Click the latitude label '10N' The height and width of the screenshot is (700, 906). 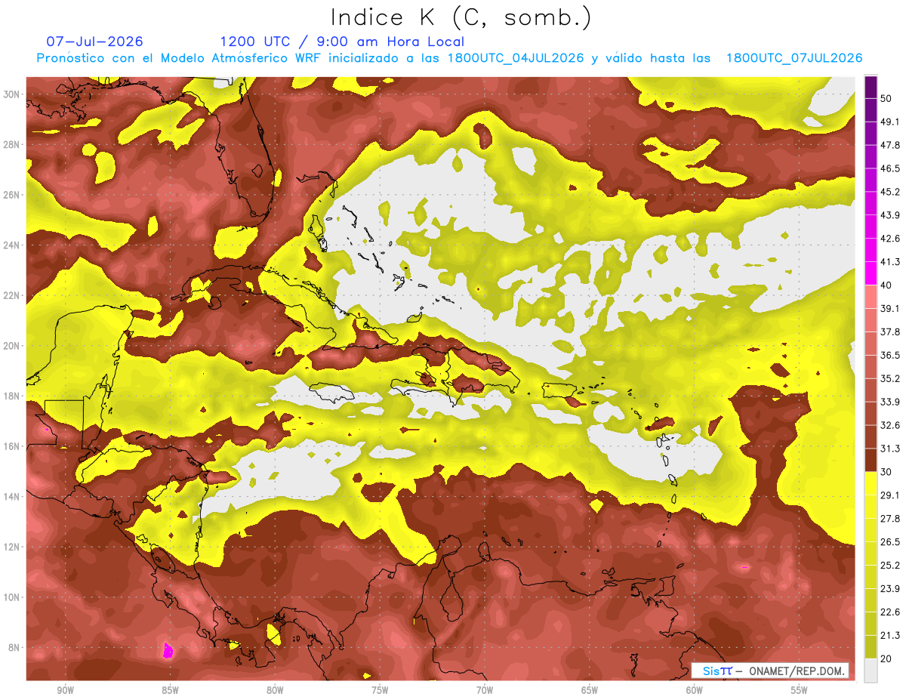13,597
